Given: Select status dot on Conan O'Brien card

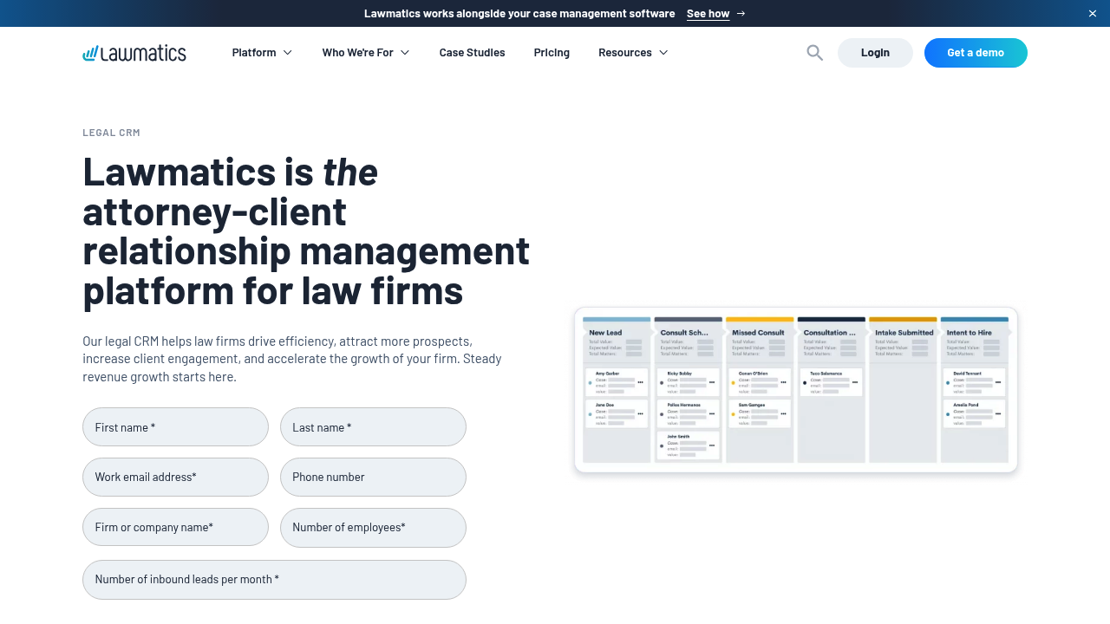Looking at the screenshot, I should pyautogui.click(x=733, y=382).
